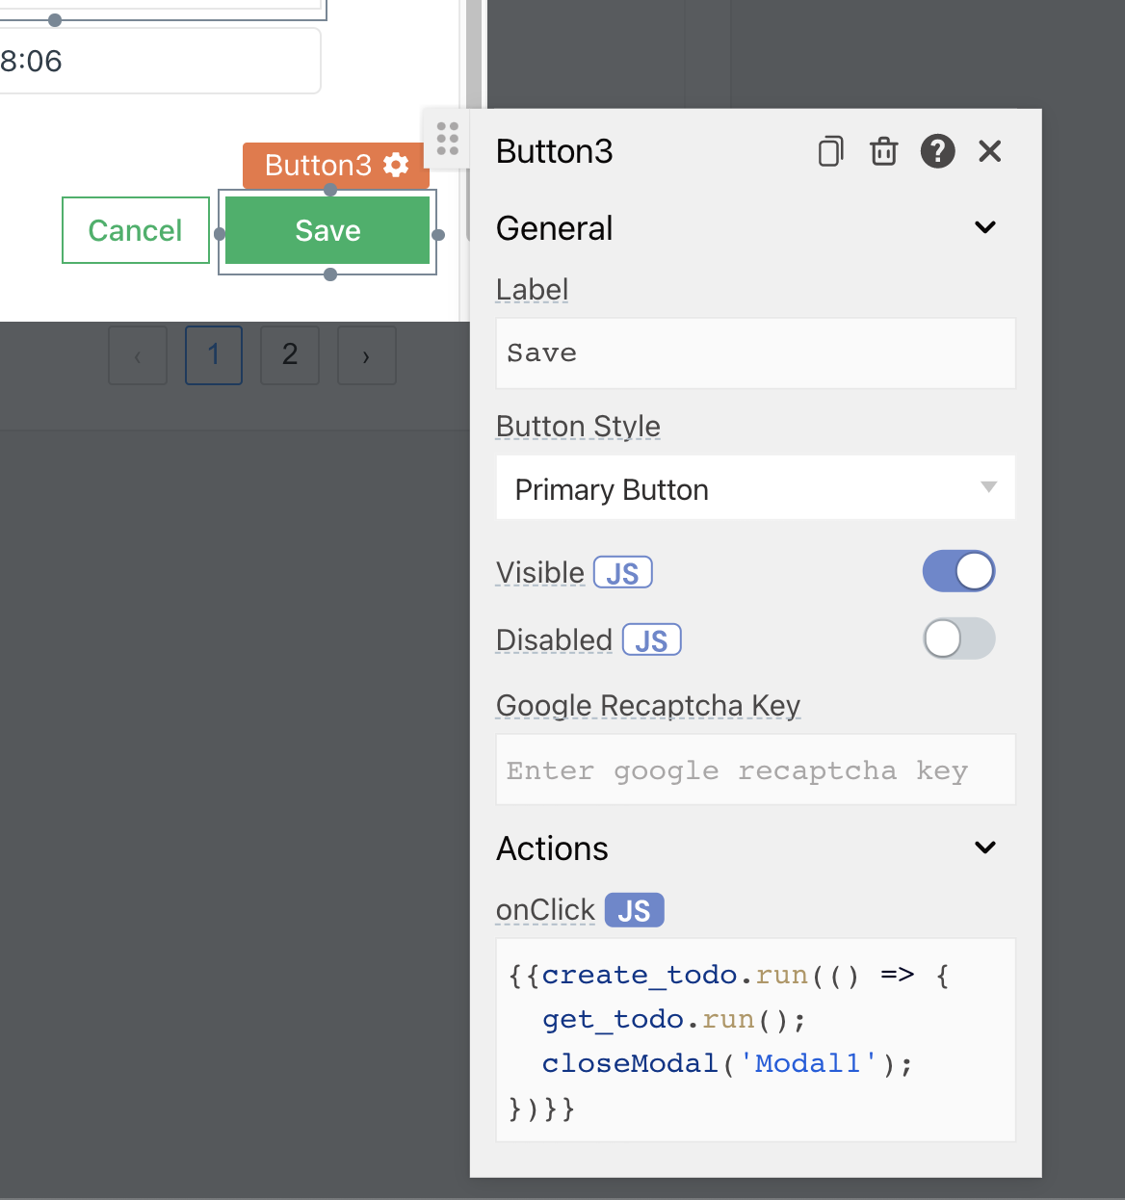Delete the Button3 widget

pos(883,151)
